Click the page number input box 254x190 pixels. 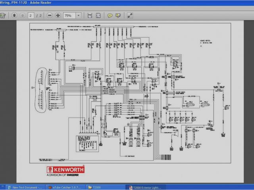tap(31, 15)
